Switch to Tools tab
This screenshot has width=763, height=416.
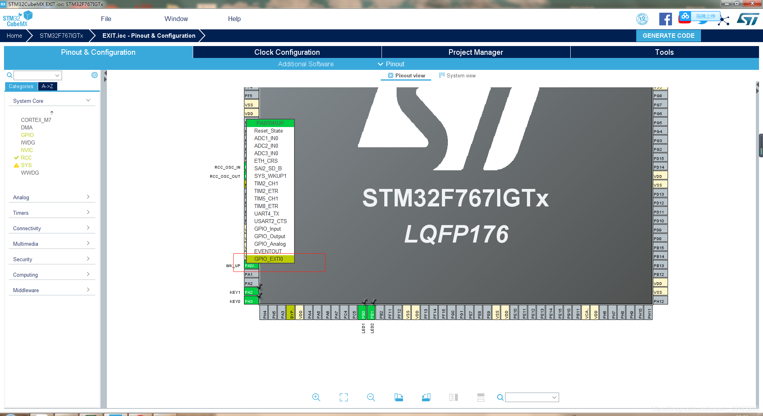click(x=664, y=52)
